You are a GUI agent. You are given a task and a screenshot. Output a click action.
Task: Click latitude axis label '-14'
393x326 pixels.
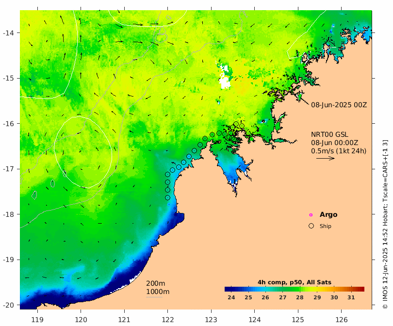pos(8,33)
